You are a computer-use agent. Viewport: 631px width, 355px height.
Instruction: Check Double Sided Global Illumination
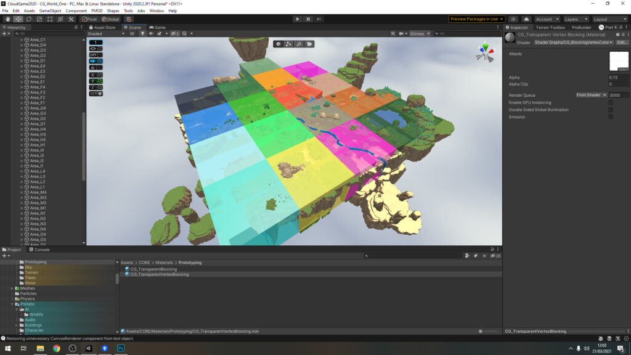611,110
